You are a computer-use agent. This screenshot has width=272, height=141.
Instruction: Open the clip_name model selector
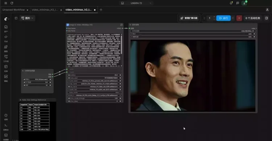click(x=95, y=84)
